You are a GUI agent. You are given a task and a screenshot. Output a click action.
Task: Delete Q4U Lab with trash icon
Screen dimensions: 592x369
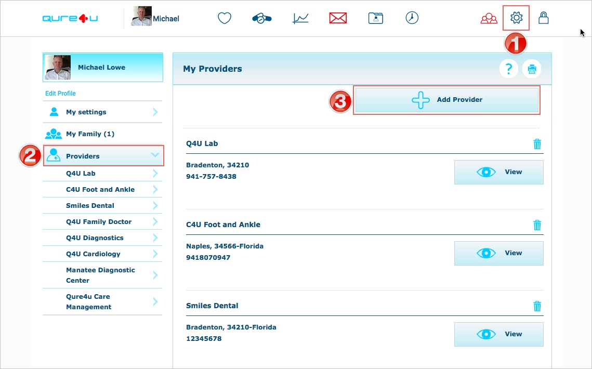[537, 144]
